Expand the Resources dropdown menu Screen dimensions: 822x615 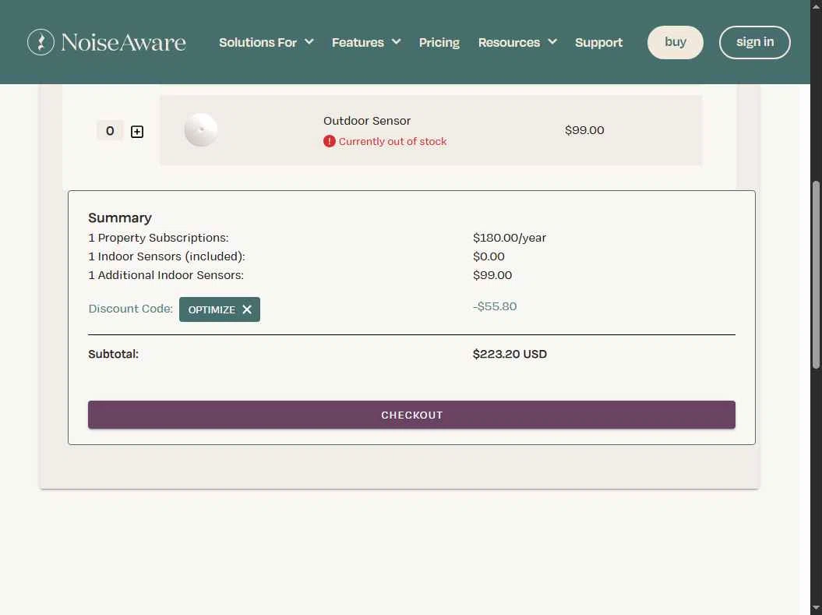click(x=517, y=42)
